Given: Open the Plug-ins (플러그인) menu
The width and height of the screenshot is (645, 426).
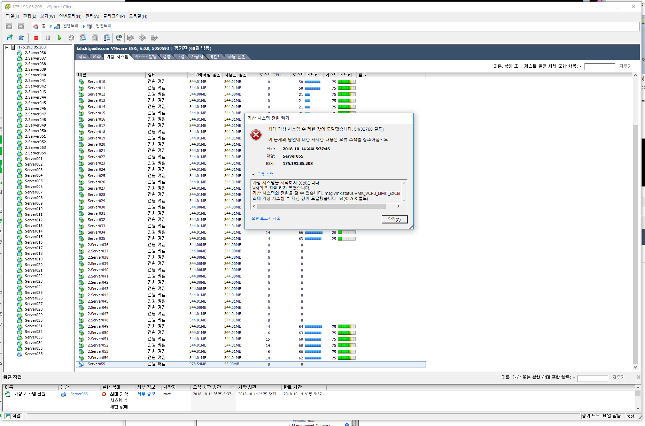Looking at the screenshot, I should point(114,16).
